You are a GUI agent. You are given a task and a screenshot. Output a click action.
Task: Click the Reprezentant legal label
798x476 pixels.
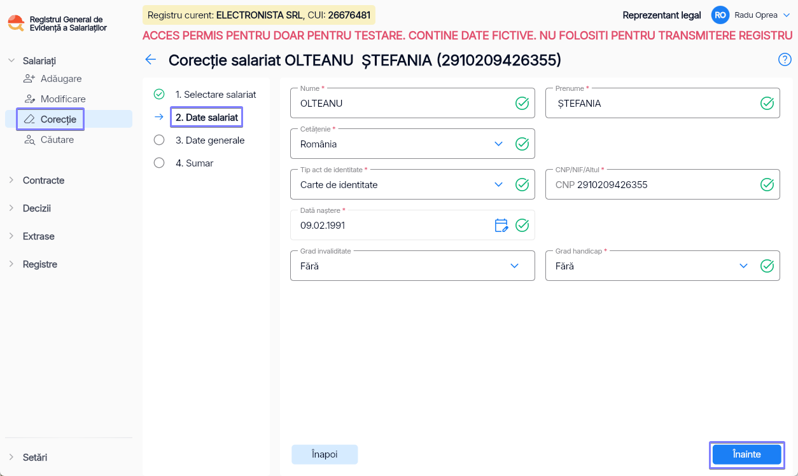(x=662, y=15)
